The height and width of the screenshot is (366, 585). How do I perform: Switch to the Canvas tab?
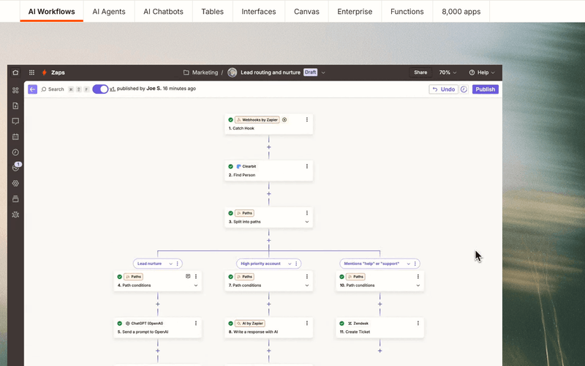(x=306, y=12)
